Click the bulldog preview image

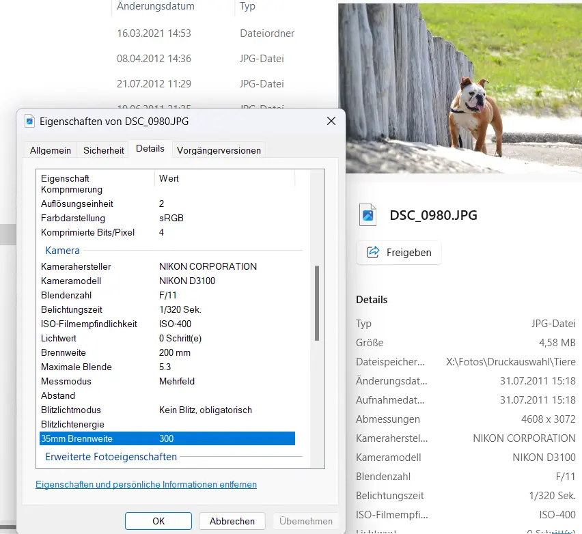pos(460,86)
